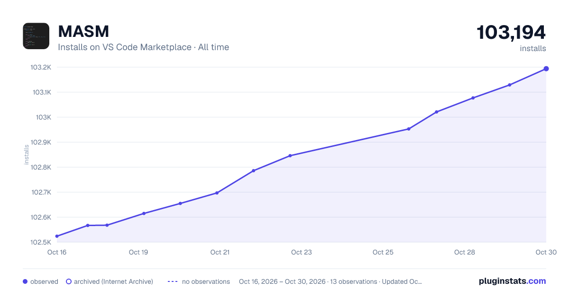The height and width of the screenshot is (298, 569).
Task: Select the 103.1K y-axis label
Action: click(41, 92)
